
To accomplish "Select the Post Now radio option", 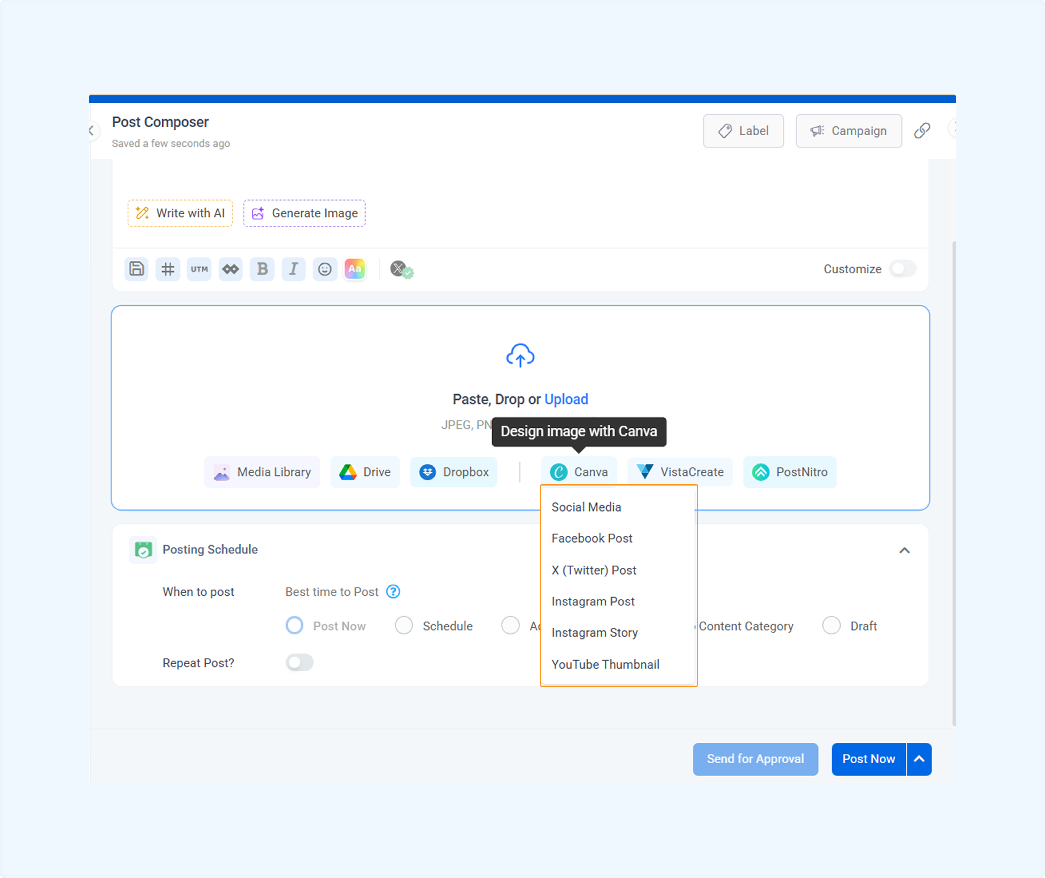I will coord(294,626).
